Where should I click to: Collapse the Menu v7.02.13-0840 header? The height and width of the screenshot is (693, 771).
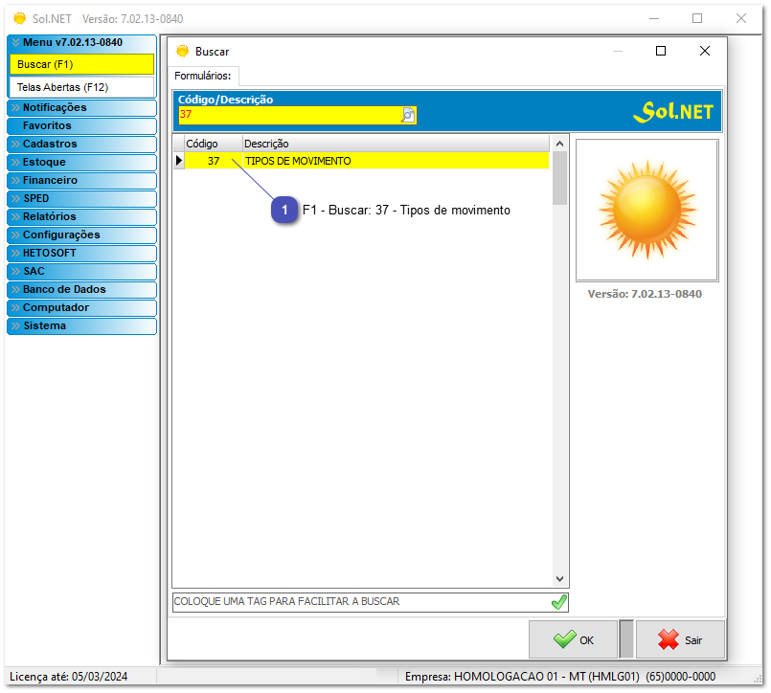point(80,43)
